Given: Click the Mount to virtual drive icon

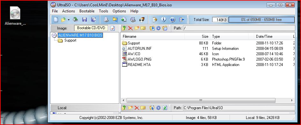Looking at the screenshot, I should click(133, 19).
